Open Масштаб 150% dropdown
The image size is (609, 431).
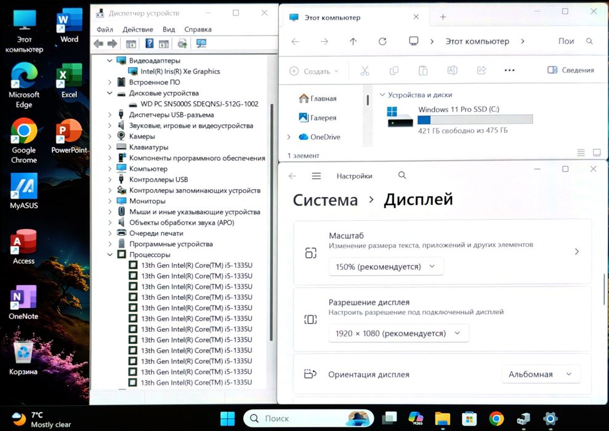pos(385,267)
